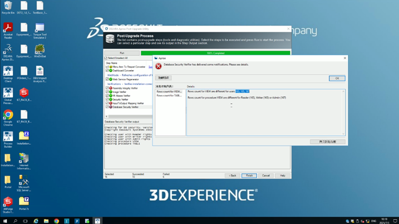Toggle Image Verifier checkbox
Viewport: 399px width, 224px height.
click(107, 92)
